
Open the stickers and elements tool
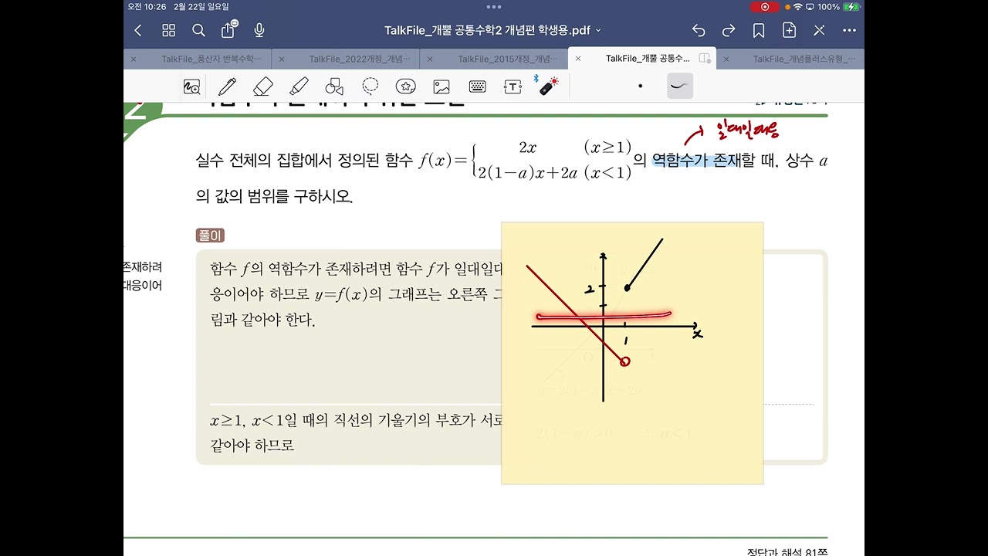(406, 86)
